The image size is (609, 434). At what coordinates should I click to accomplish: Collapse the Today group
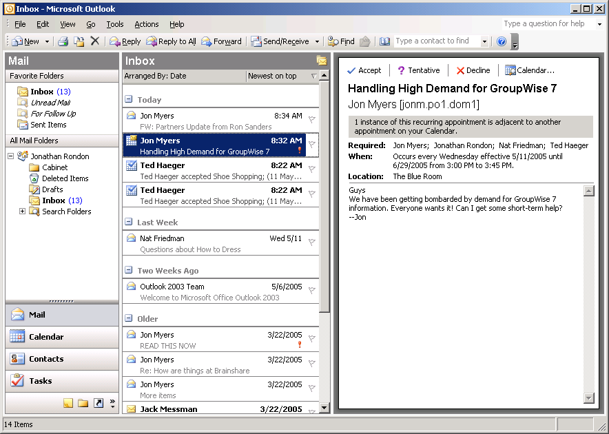tap(129, 99)
